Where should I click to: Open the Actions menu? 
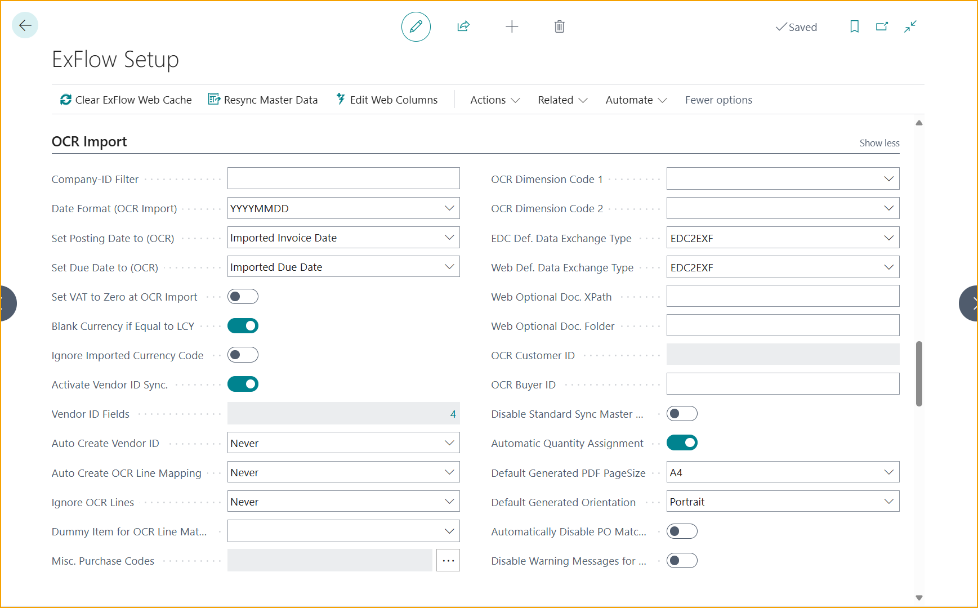(x=495, y=100)
